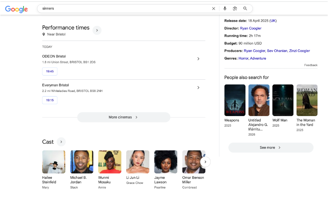Click the Cast heading text
328x200 pixels.
[48, 142]
